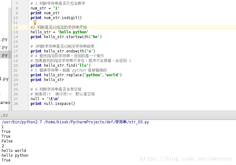Click line number 24 in the gutter
This screenshot has height=165, width=236.
16,85
